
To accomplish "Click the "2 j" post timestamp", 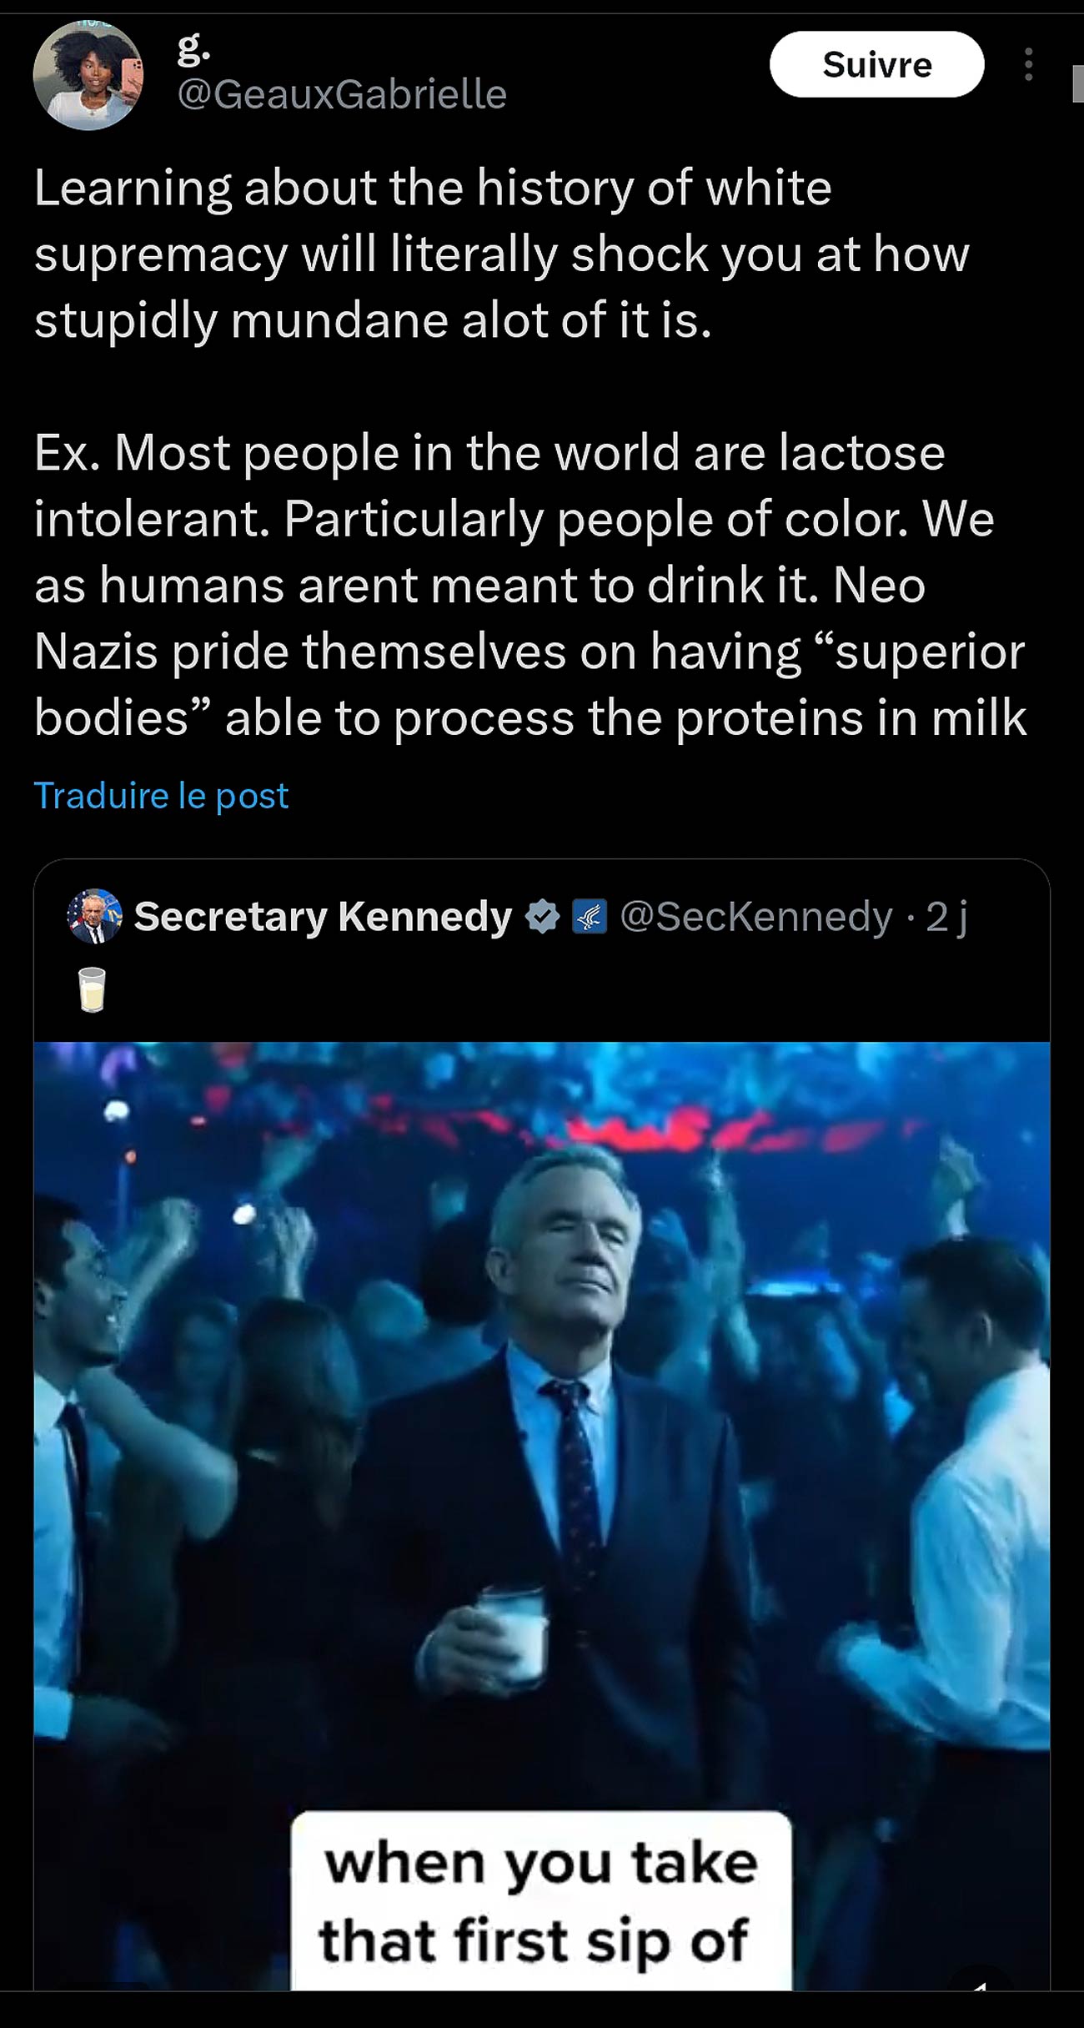I will [x=946, y=916].
